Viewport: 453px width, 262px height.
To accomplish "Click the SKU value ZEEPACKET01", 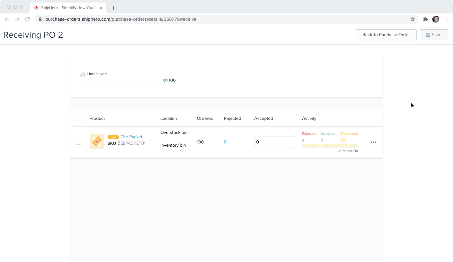I will [x=132, y=143].
